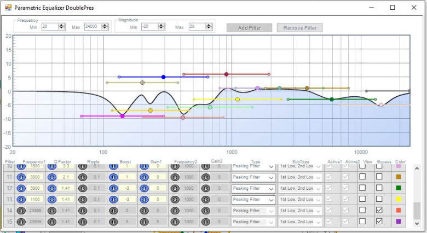Image resolution: width=427 pixels, height=233 pixels.
Task: Click the Ripple knob in filter row 12
Action: 83,188
